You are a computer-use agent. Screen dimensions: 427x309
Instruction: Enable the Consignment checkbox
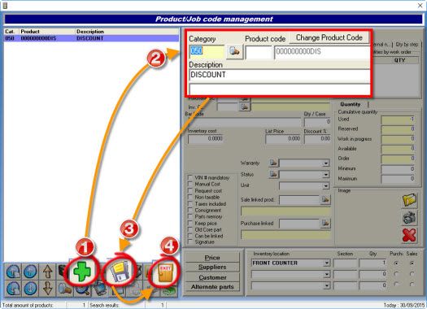tap(190, 210)
